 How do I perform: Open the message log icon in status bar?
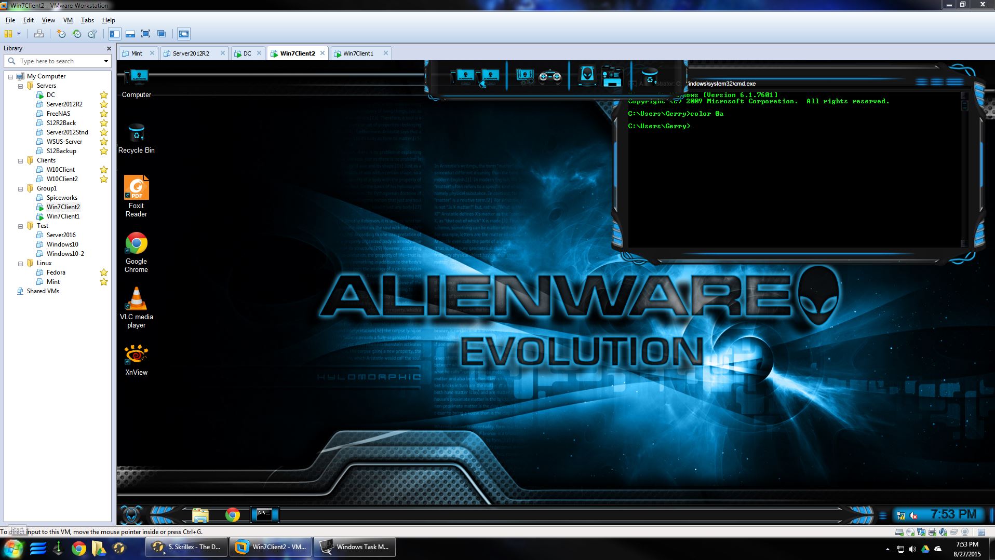tap(981, 532)
